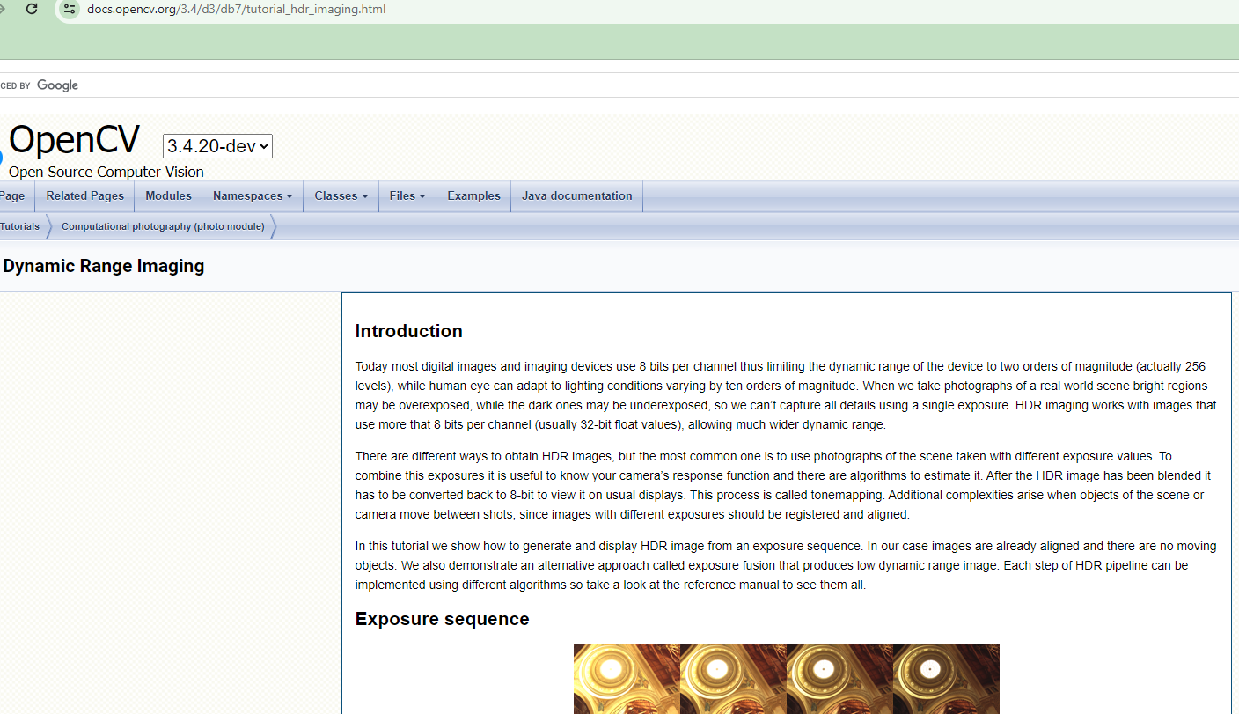Viewport: 1239px width, 714px height.
Task: Expand the Namespaces menu
Action: (x=253, y=196)
